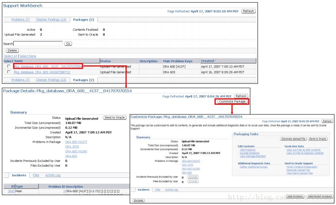336x205 pixels.
Task: Open Activity Log tab in Package Details
Action: pyautogui.click(x=53, y=175)
